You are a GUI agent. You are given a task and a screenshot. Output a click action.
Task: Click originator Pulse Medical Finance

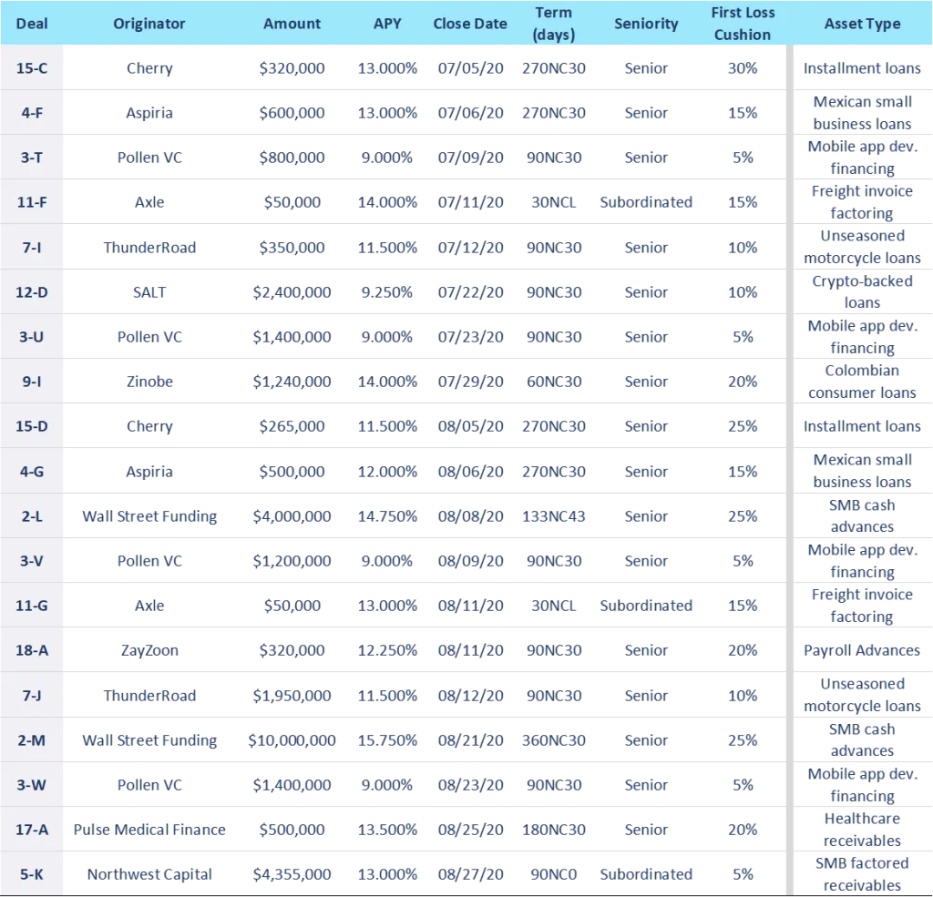point(149,830)
